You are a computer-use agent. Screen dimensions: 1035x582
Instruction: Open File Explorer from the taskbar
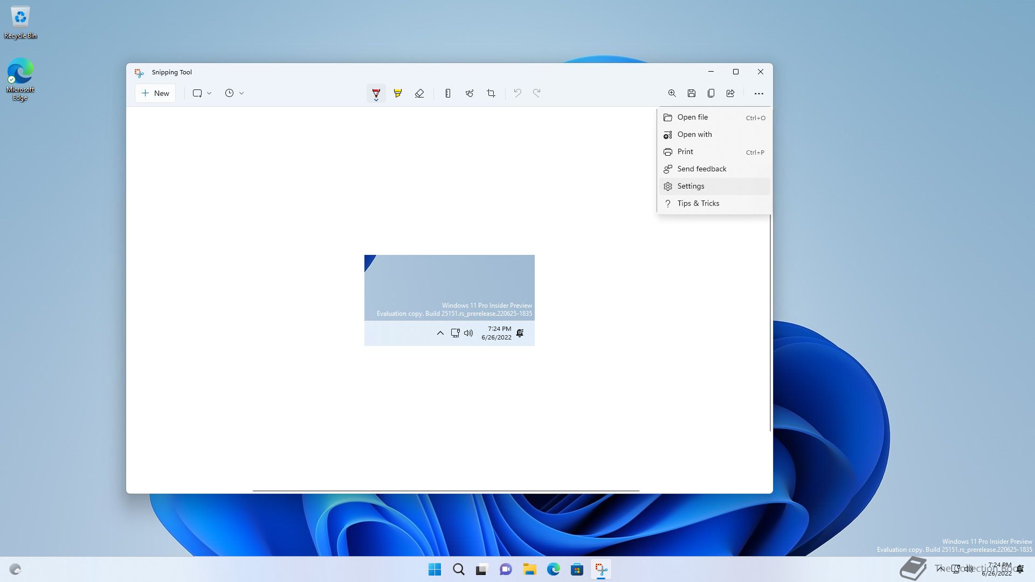click(x=529, y=569)
